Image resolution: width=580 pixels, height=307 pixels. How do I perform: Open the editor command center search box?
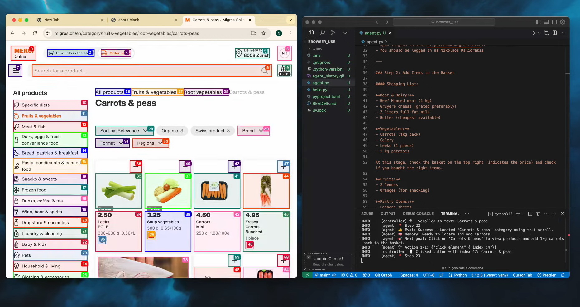(444, 22)
